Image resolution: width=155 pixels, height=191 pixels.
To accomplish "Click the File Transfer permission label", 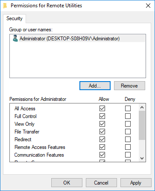I will coord(27,132).
